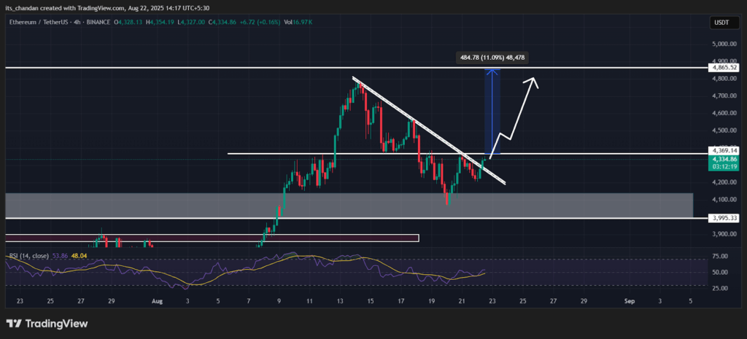
Task: Click the 3,900.00 price axis label
Action: pos(724,234)
